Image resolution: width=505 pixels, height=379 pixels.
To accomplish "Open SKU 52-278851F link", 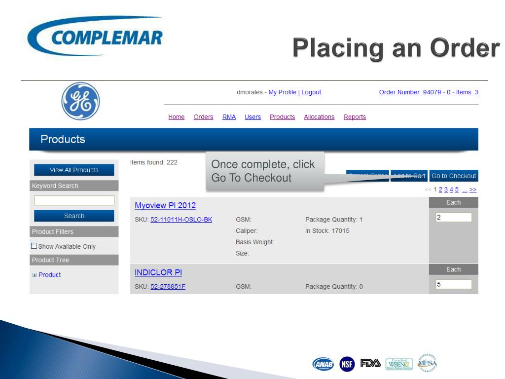I will 168,287.
